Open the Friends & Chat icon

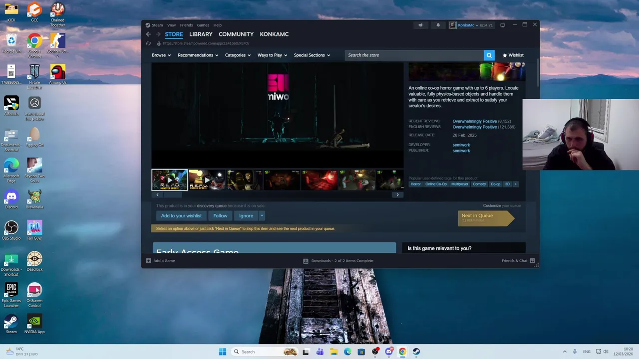[x=532, y=261]
